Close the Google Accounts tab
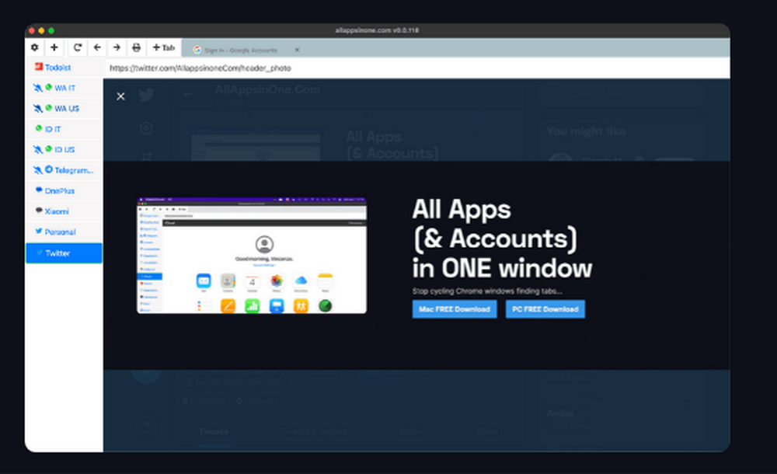Viewport: 777px width, 474px height. tap(297, 50)
